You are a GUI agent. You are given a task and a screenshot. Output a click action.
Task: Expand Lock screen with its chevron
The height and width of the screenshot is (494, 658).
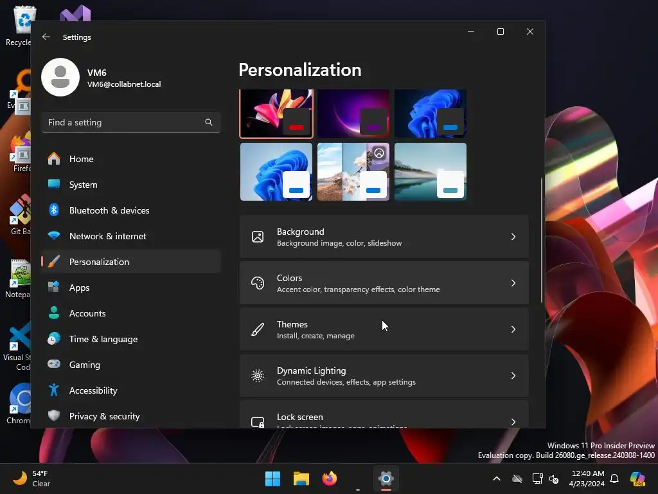(513, 422)
